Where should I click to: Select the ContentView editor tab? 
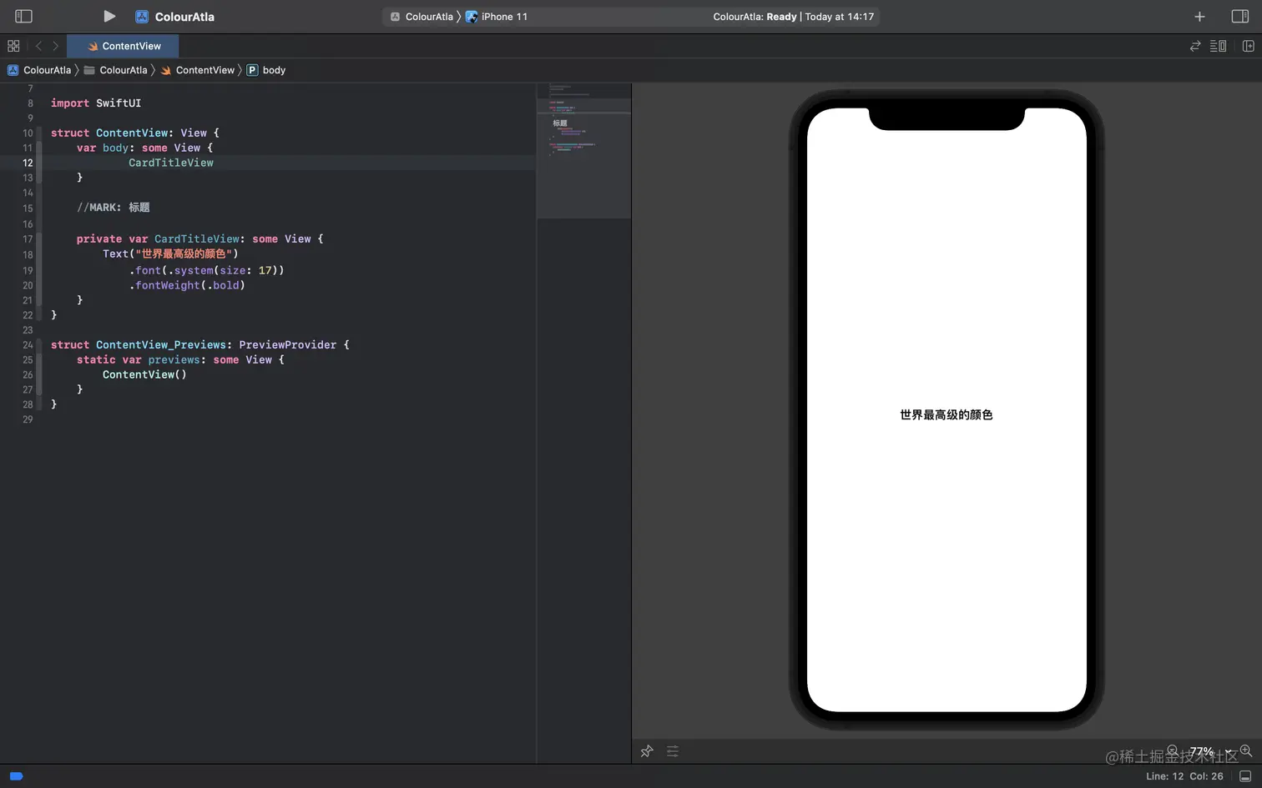124,46
